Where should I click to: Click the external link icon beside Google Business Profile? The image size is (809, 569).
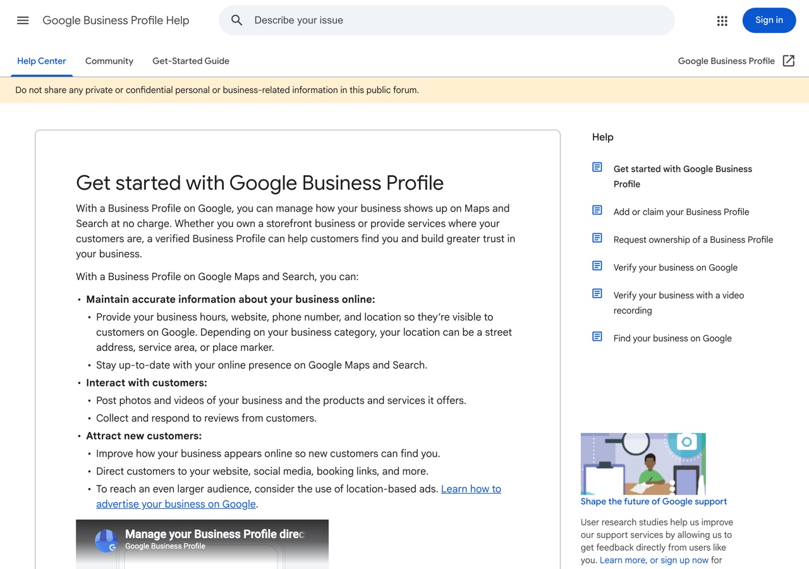788,61
